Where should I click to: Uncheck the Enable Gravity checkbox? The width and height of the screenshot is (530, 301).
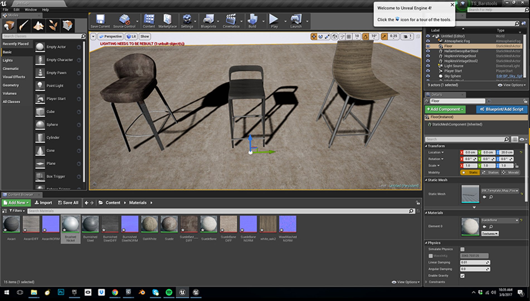click(462, 276)
